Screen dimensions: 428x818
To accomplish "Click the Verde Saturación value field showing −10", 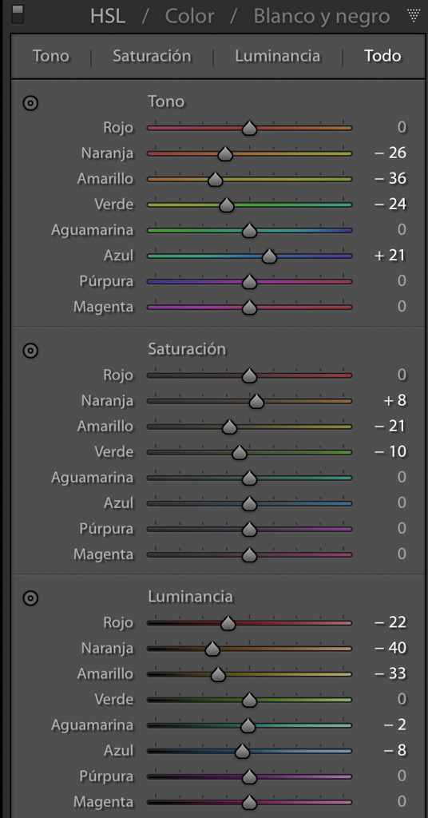I will [x=390, y=451].
